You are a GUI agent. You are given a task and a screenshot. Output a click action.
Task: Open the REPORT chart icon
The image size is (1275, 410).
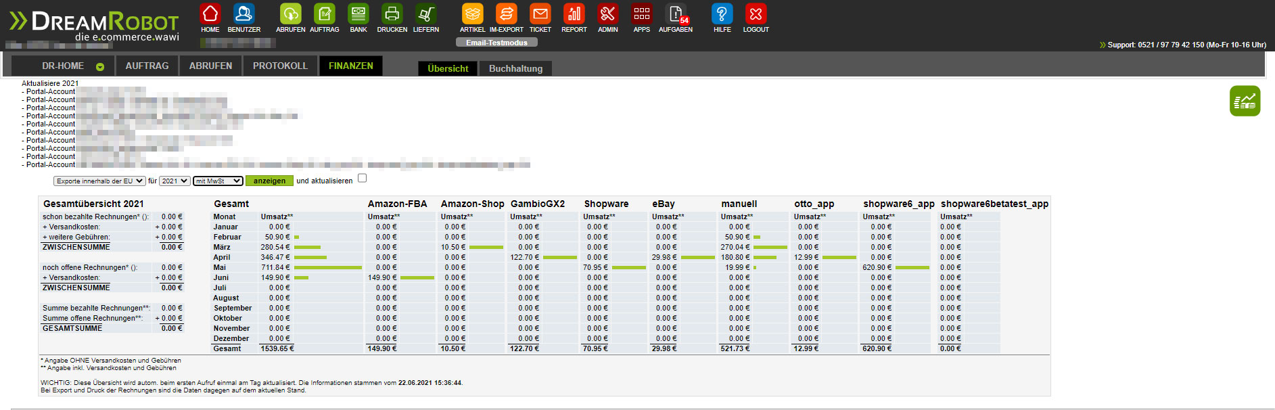coord(574,14)
